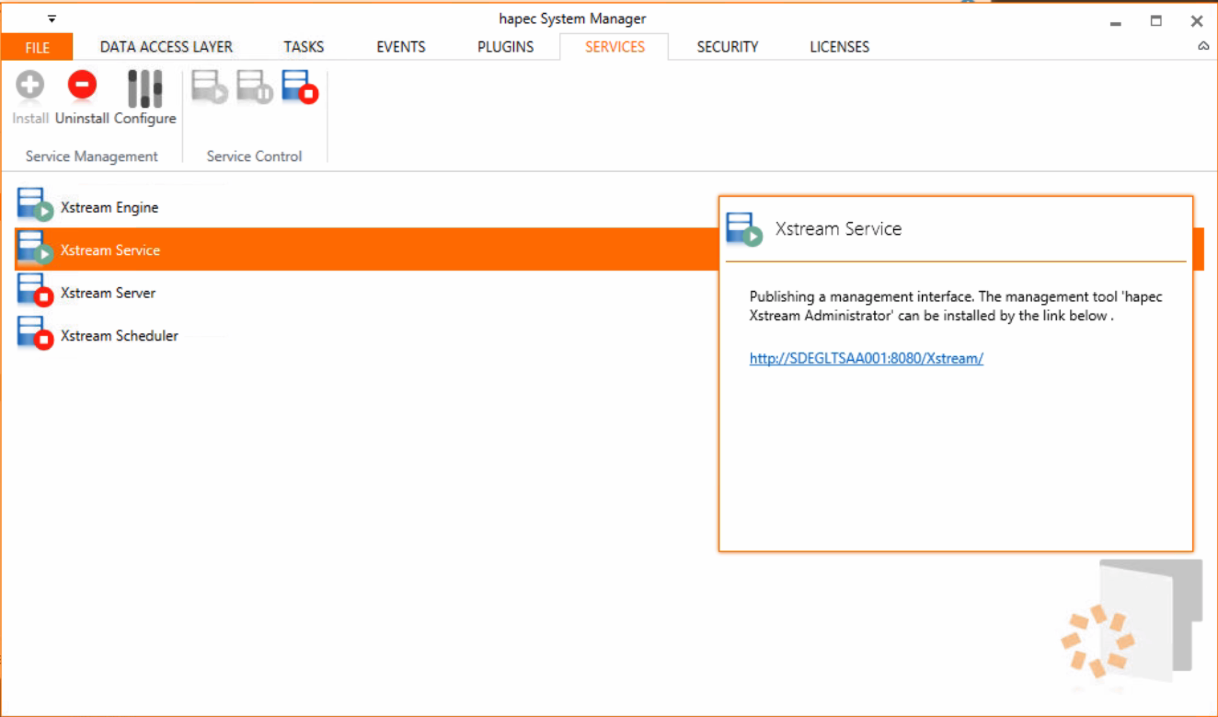The height and width of the screenshot is (717, 1218).
Task: Go to the PLUGINS tab
Action: (505, 47)
